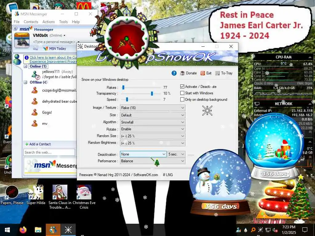Open the DesktopSnowOK help question-mark icon
The image size is (315, 236).
coord(174,73)
